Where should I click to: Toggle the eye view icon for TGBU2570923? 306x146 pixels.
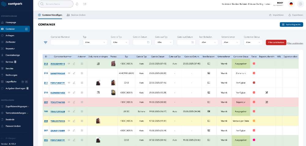[x=69, y=121]
